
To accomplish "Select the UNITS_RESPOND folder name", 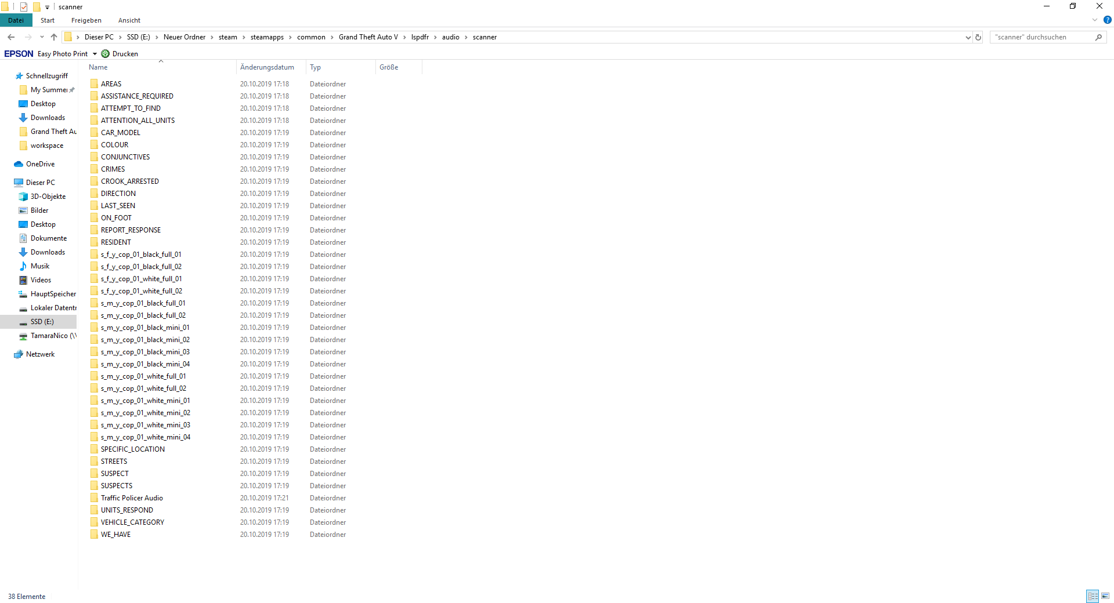I will pyautogui.click(x=127, y=510).
